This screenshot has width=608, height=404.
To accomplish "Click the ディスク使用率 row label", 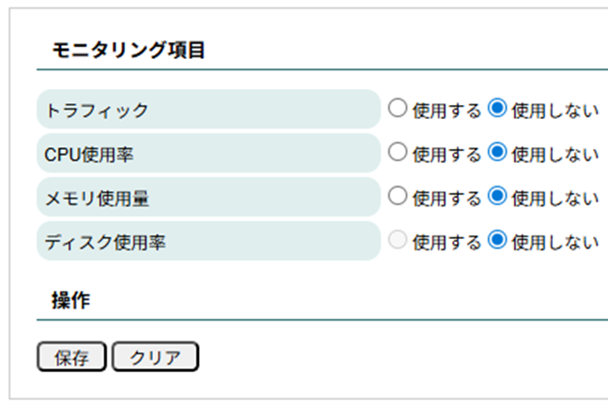I will coord(105,242).
